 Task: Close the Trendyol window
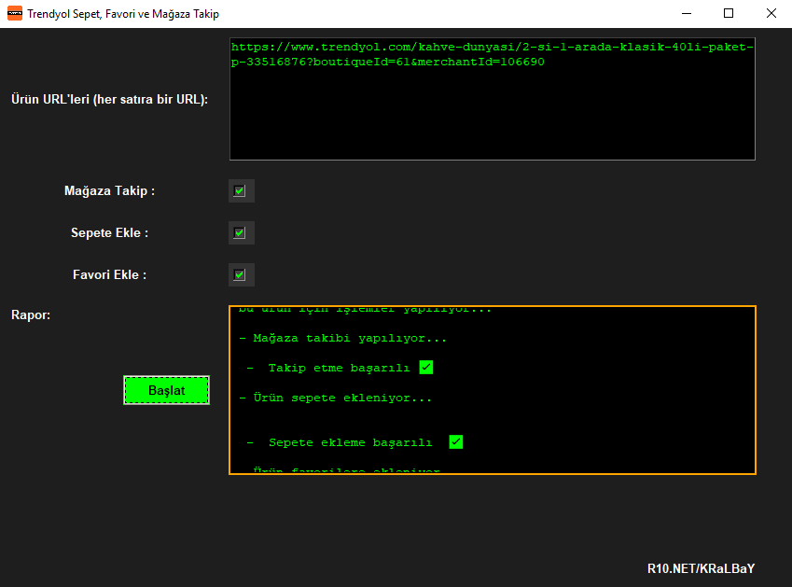click(x=771, y=14)
